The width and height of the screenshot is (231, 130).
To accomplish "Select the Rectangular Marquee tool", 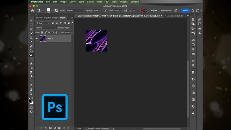I will click(31, 25).
